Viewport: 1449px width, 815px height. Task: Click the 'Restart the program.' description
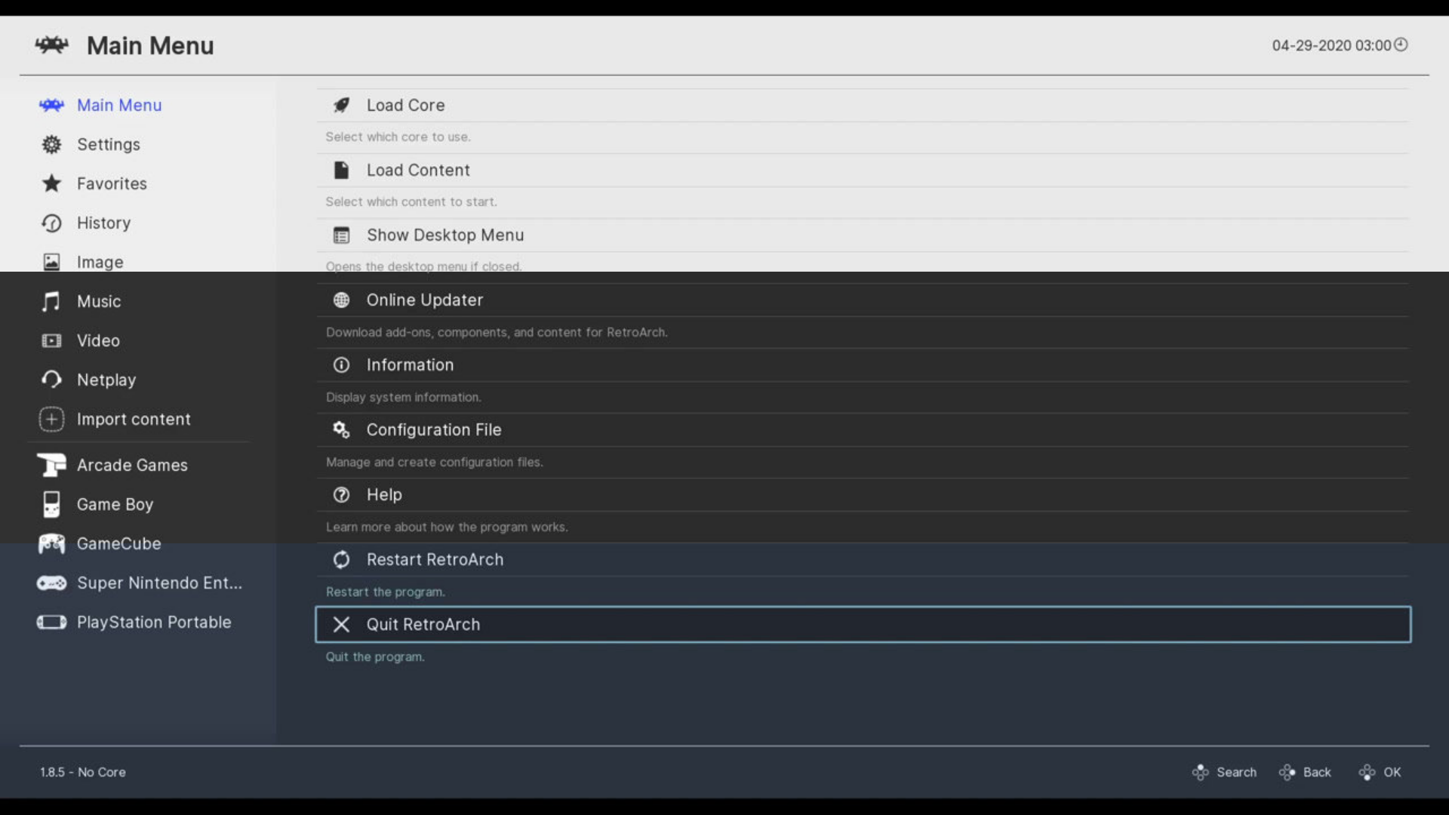coord(385,592)
